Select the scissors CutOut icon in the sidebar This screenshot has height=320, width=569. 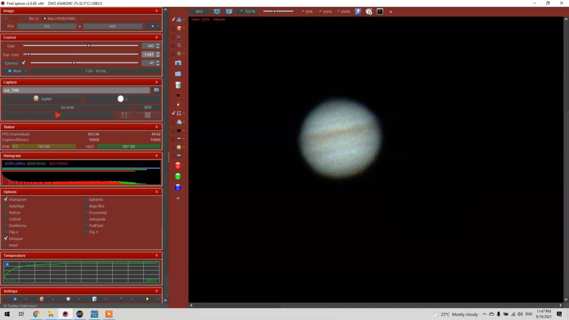point(179,37)
